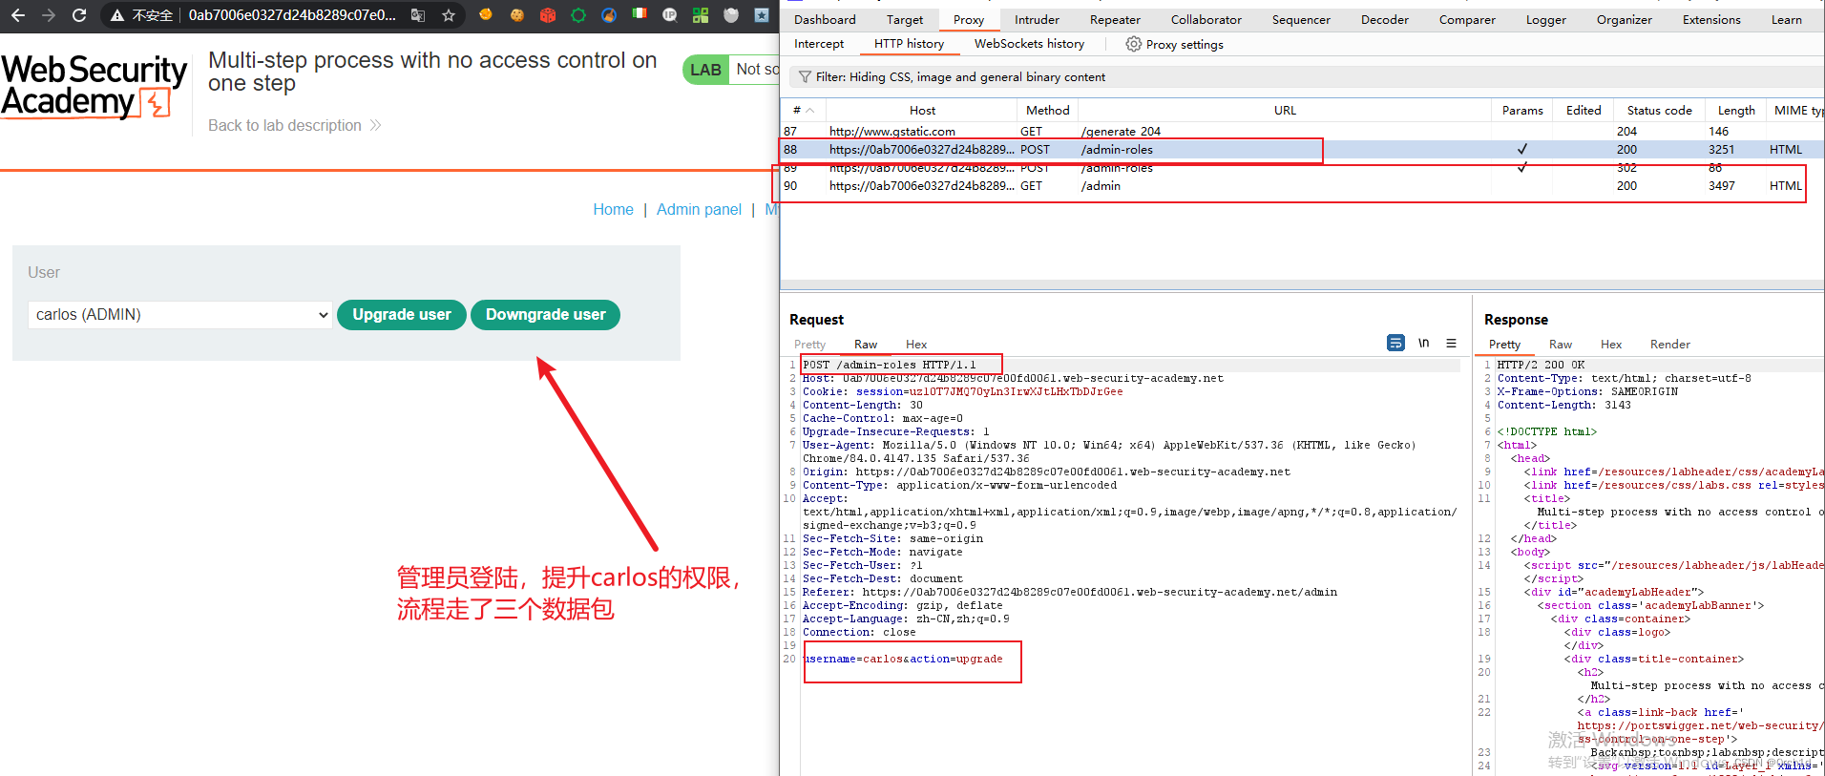Sort by the Host column header
Viewport: 1825px width, 776px height.
pos(922,111)
